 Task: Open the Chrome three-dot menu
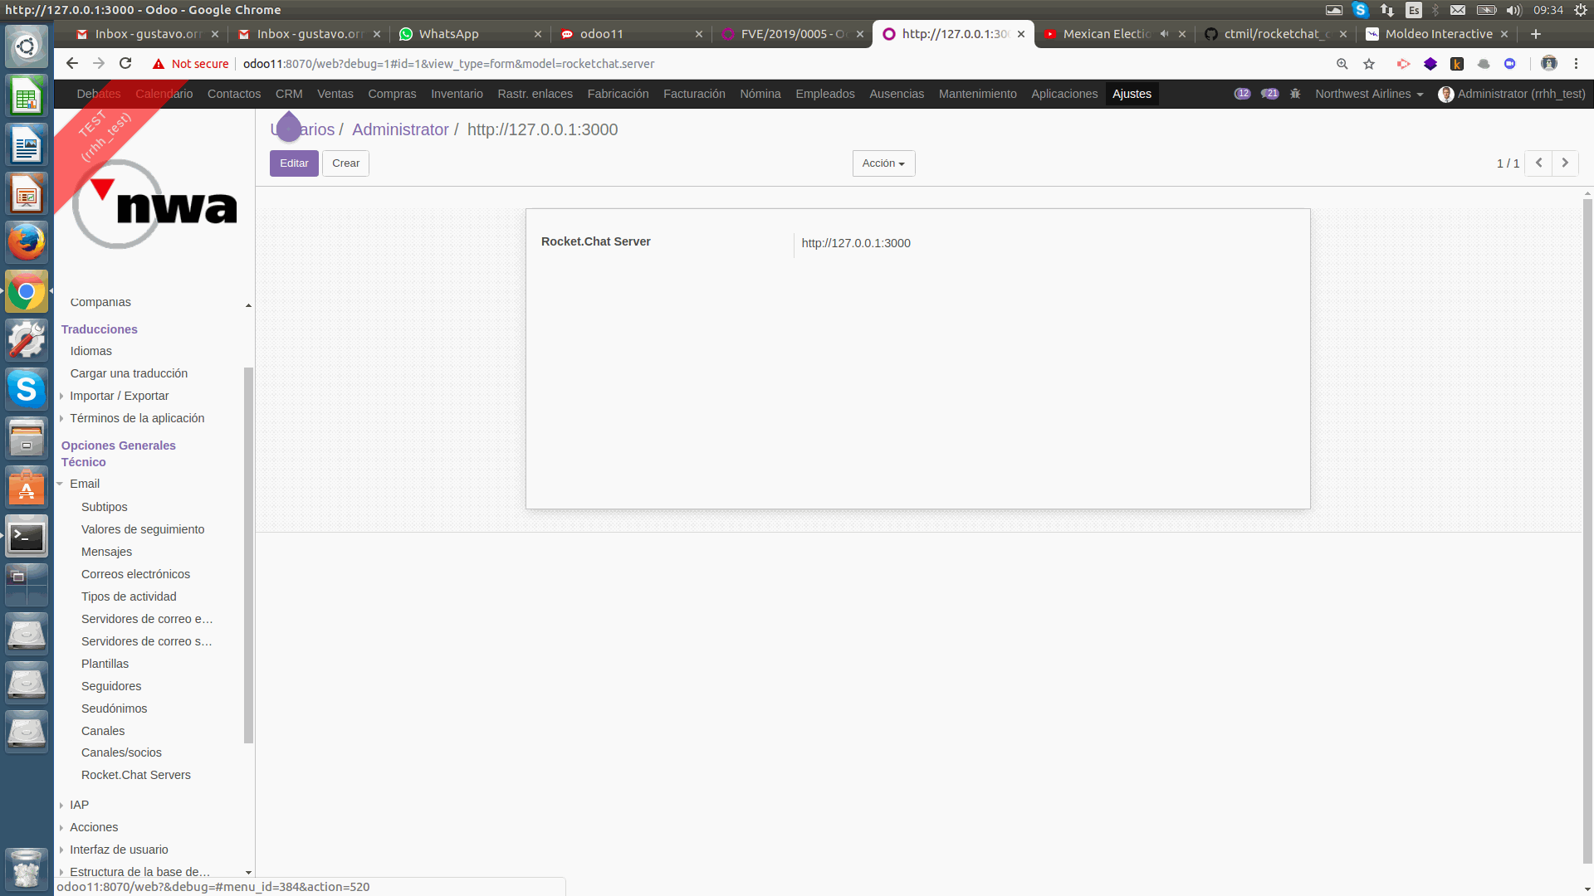click(1576, 64)
